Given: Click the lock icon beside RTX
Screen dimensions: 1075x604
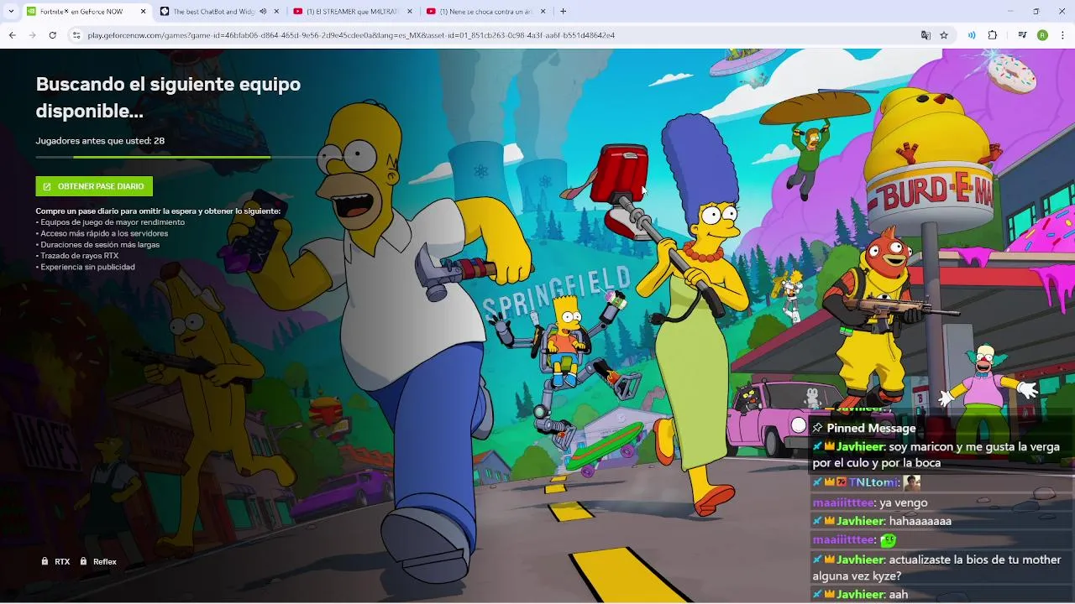Looking at the screenshot, I should point(45,561).
